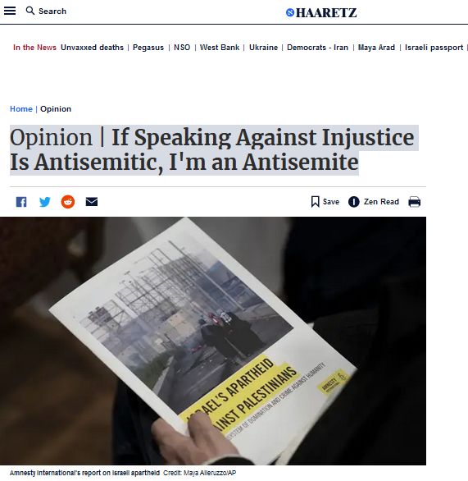Open the hamburger menu icon
468x481 pixels.
coord(10,11)
